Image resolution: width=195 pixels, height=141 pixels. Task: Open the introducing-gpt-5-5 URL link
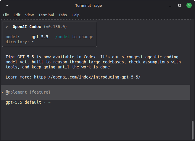(x=87, y=77)
